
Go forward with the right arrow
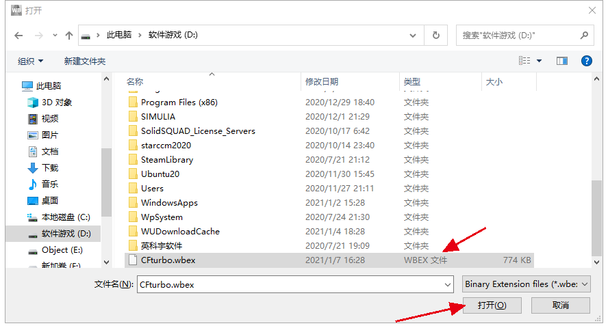pyautogui.click(x=39, y=36)
